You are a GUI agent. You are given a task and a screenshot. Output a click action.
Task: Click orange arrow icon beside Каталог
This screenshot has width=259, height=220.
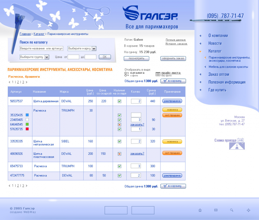[200, 51]
